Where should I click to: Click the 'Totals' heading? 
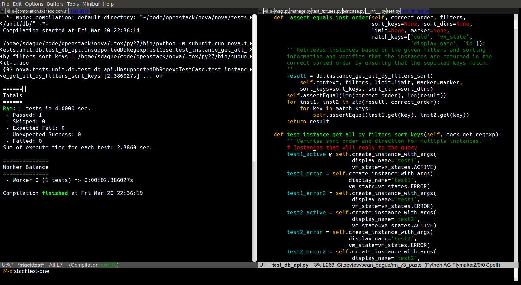(13, 95)
